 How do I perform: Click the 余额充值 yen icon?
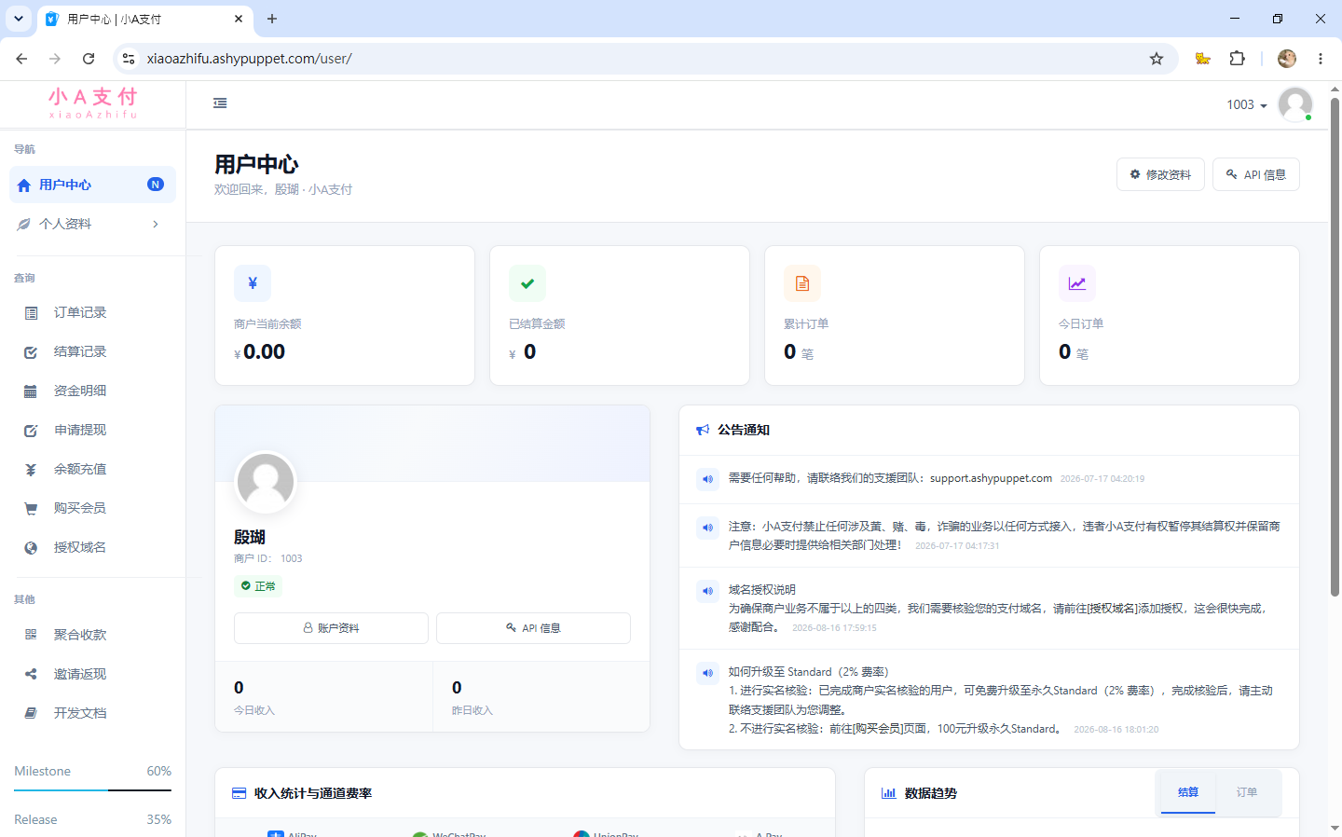[x=31, y=470]
